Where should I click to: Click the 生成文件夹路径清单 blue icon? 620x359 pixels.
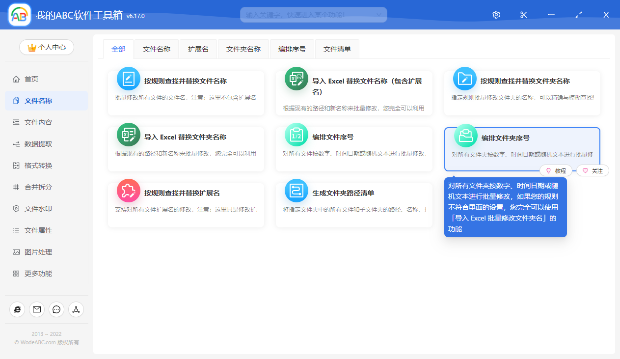coord(297,191)
